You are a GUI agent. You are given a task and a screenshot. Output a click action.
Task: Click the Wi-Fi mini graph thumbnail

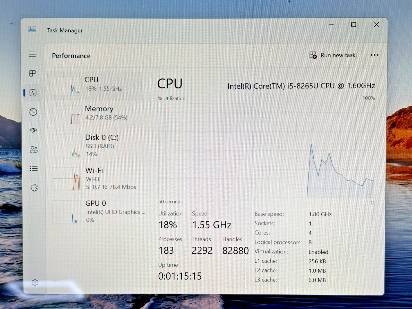66,179
